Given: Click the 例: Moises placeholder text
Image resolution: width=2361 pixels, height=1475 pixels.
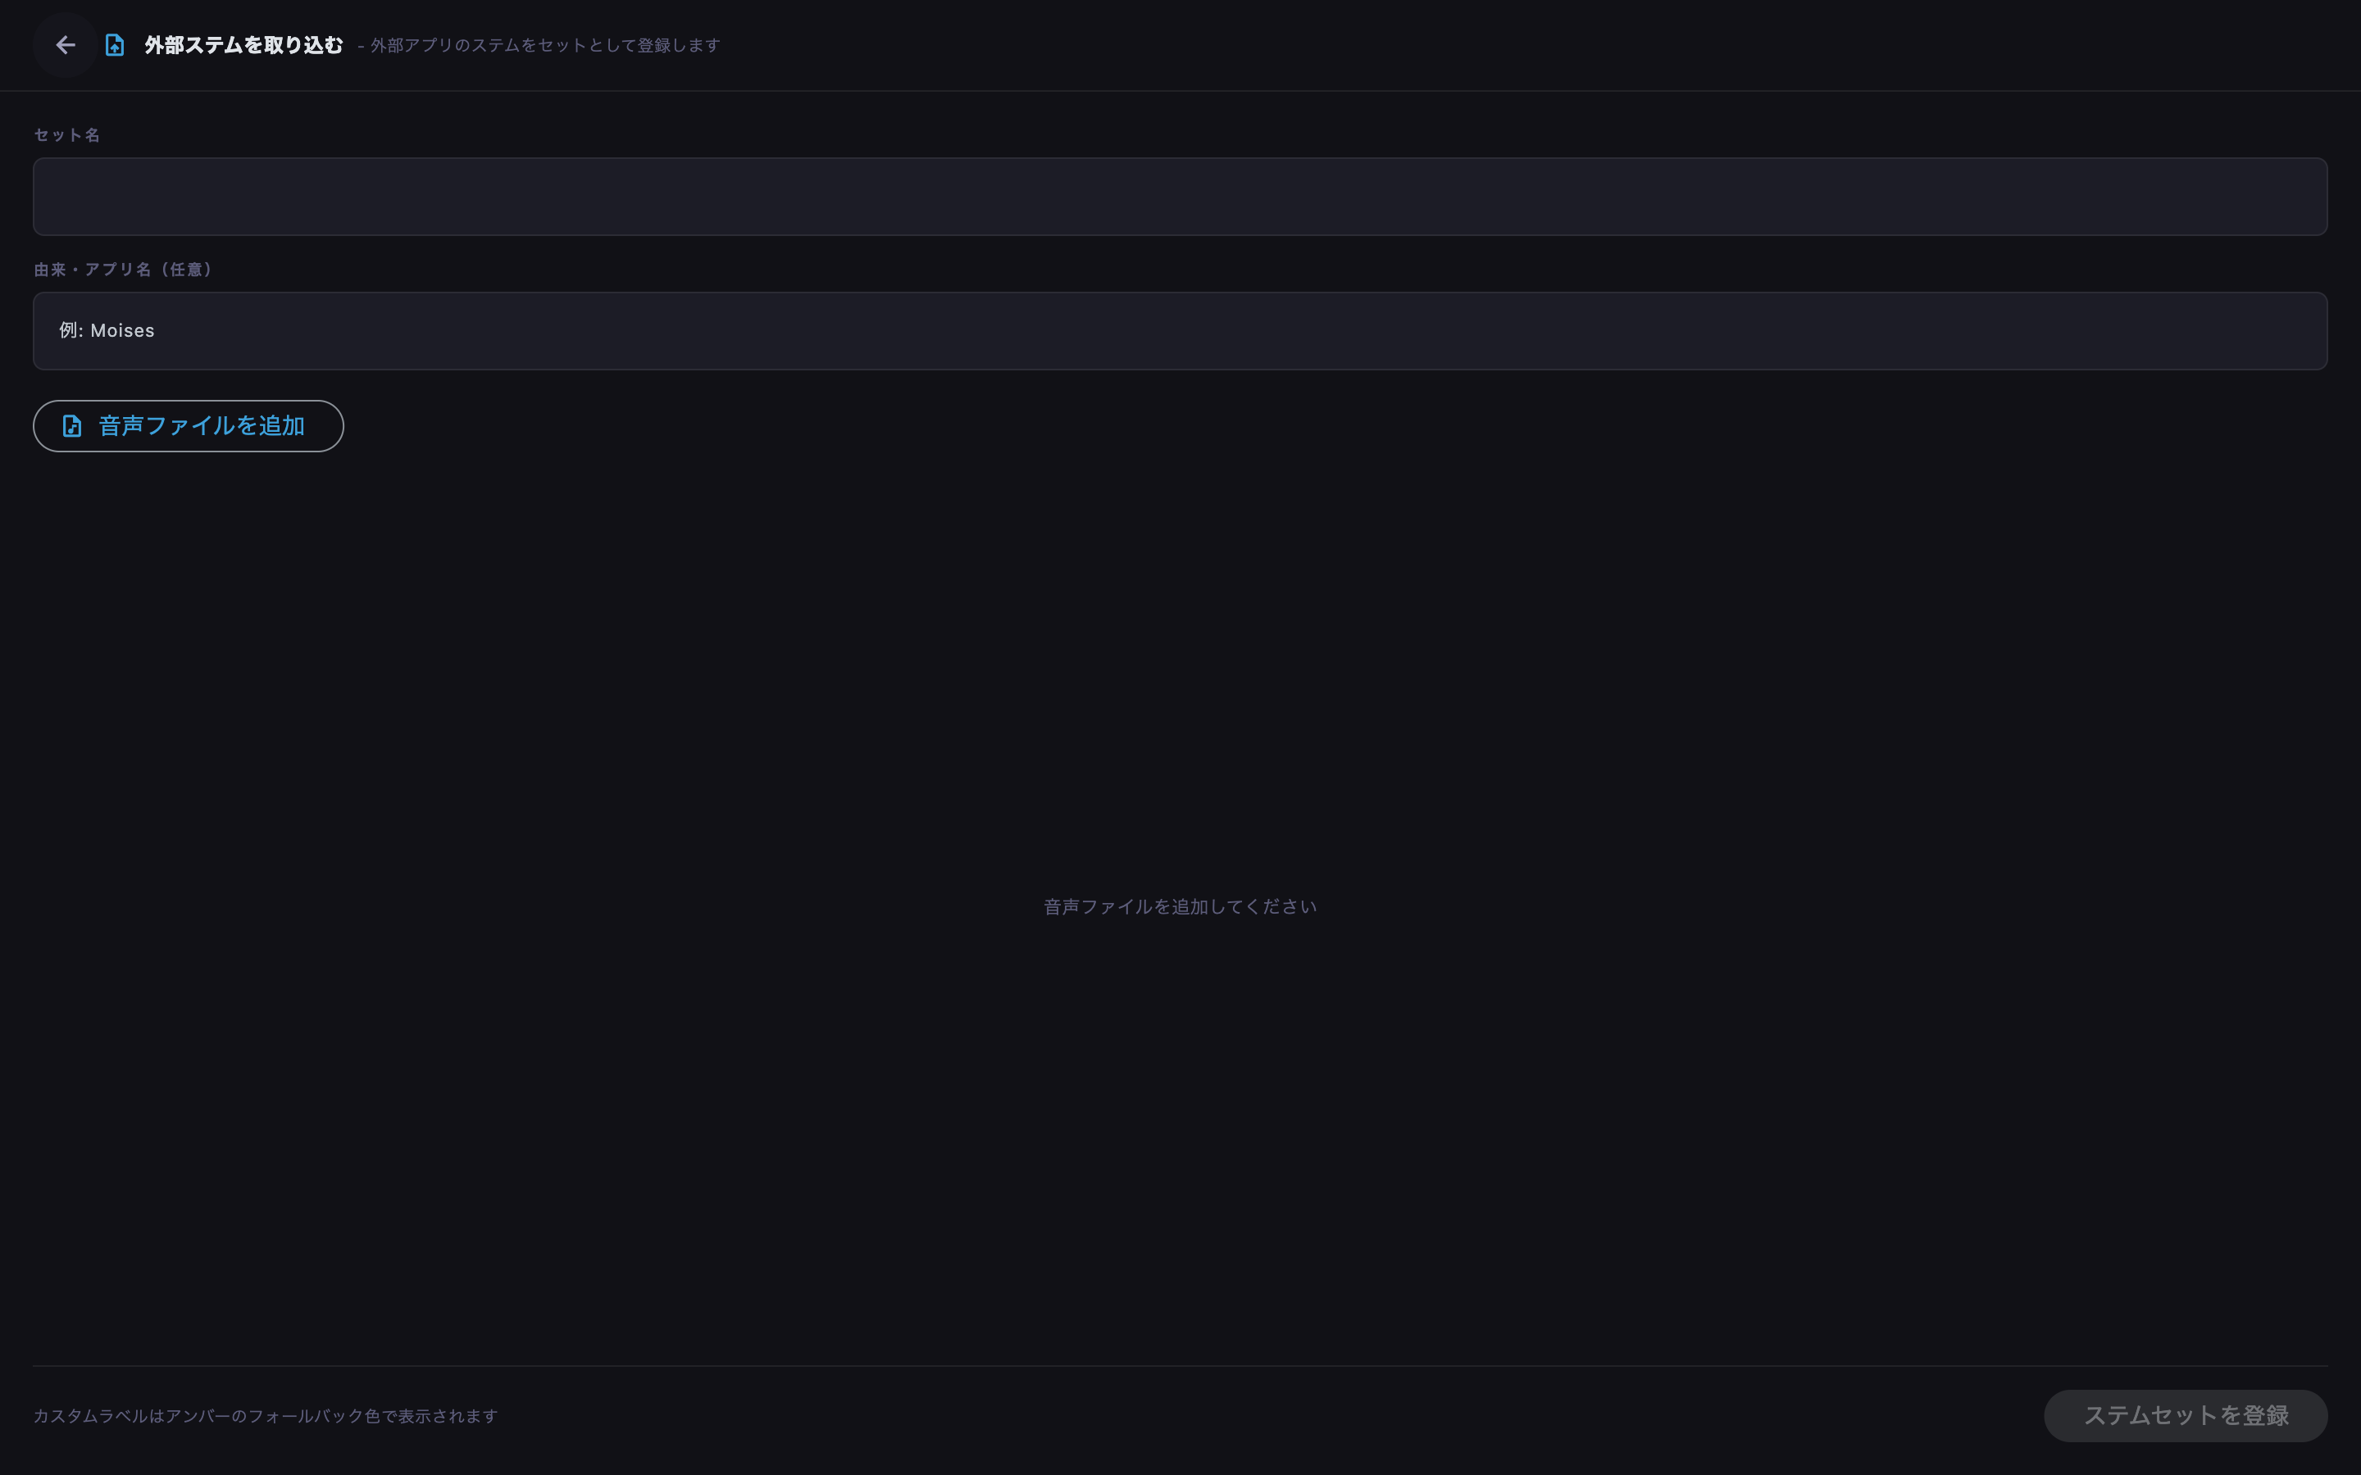Looking at the screenshot, I should point(107,331).
